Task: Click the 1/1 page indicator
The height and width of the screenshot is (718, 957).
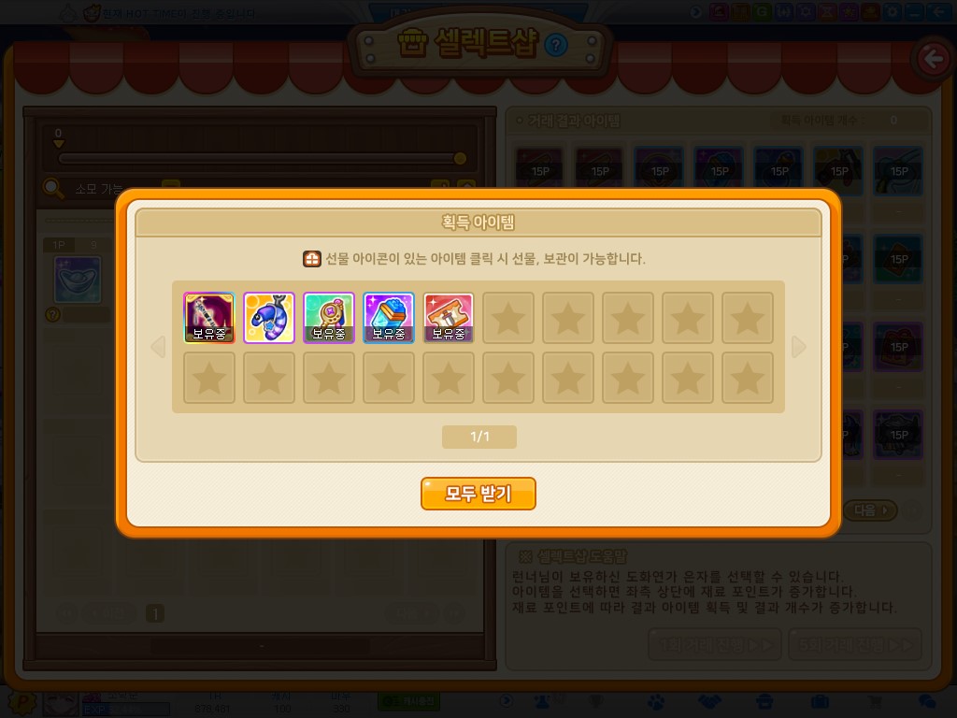Action: pyautogui.click(x=479, y=437)
